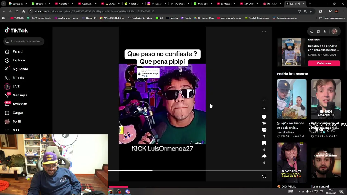The height and width of the screenshot is (195, 347).
Task: Save video with bookmark icon
Action: point(264,143)
